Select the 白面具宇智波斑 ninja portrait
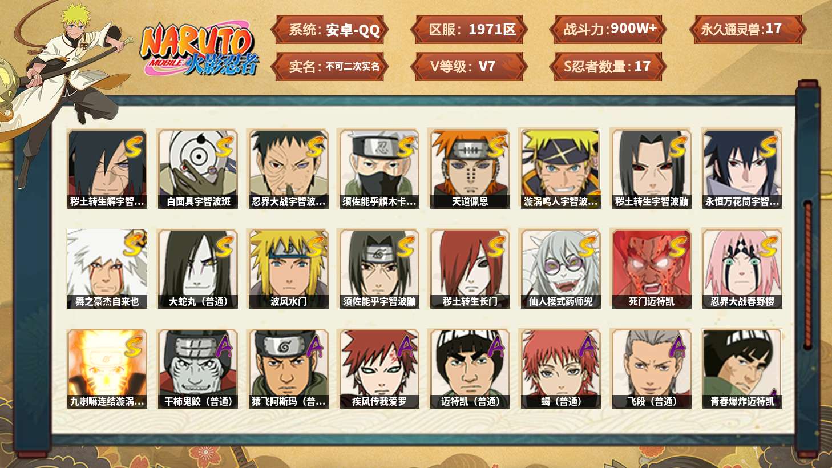The height and width of the screenshot is (468, 832). [x=197, y=169]
